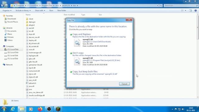Select the java application file
Viewport: 199px width, 112px height.
30,89
